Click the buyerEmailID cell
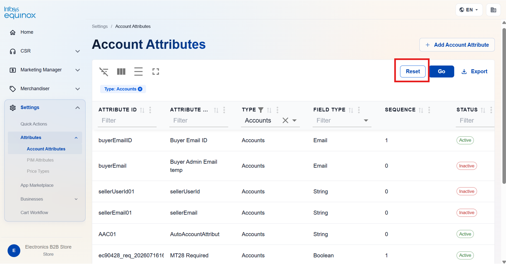 click(x=115, y=140)
